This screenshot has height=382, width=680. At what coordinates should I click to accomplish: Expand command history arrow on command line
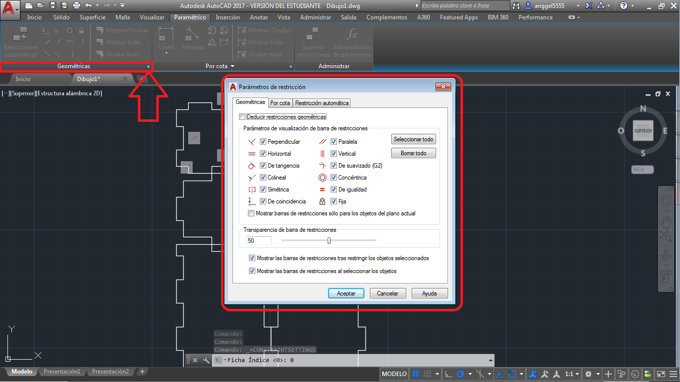pyautogui.click(x=491, y=360)
